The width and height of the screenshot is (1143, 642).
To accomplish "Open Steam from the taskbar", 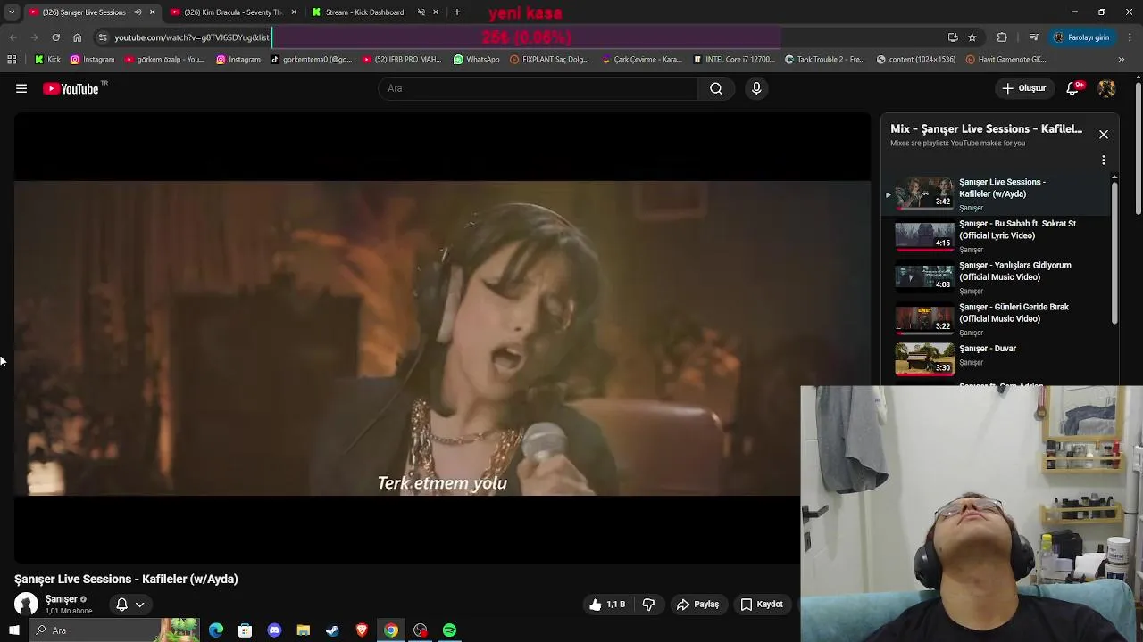I will point(332,630).
